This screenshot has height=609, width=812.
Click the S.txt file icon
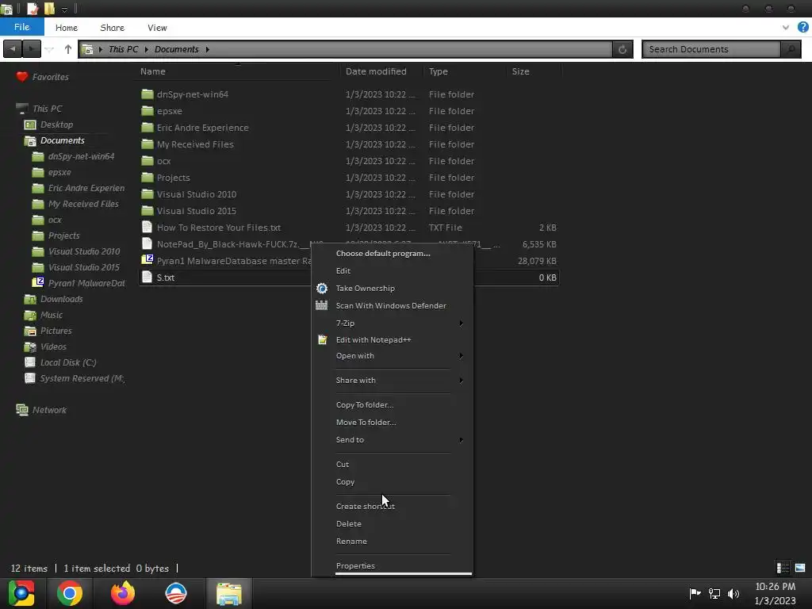147,277
